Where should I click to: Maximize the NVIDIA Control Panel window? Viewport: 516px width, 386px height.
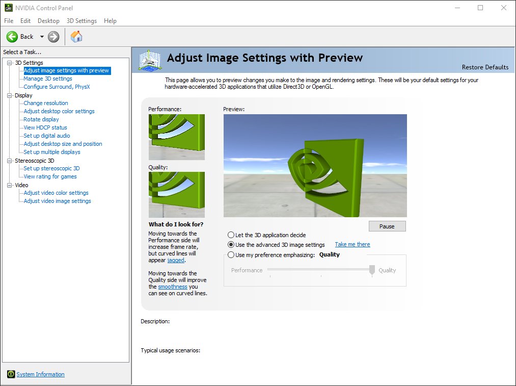click(480, 8)
